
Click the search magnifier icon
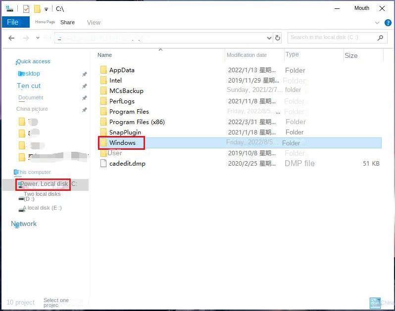point(380,38)
